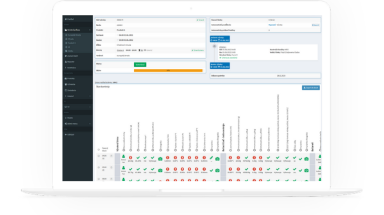Click the Užívatelia users icon in sidebar

[x=66, y=84]
